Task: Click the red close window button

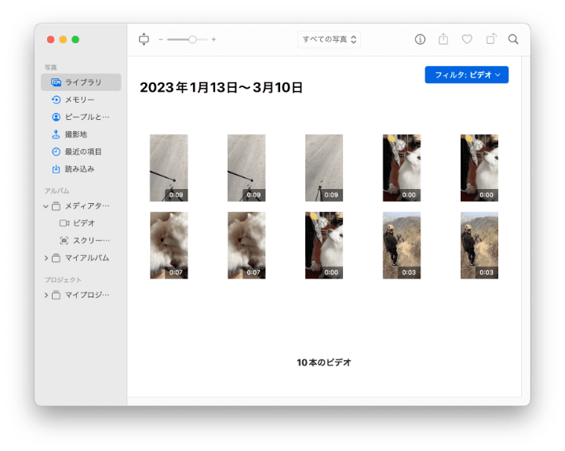Action: pyautogui.click(x=51, y=40)
